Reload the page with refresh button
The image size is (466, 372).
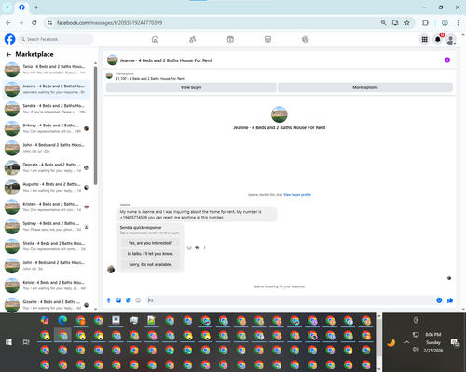click(x=34, y=23)
